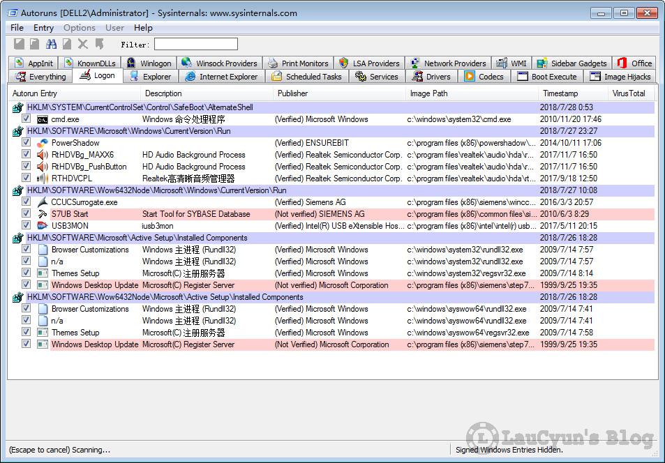
Task: Click the USB3MON entry icon
Action: 43,226
